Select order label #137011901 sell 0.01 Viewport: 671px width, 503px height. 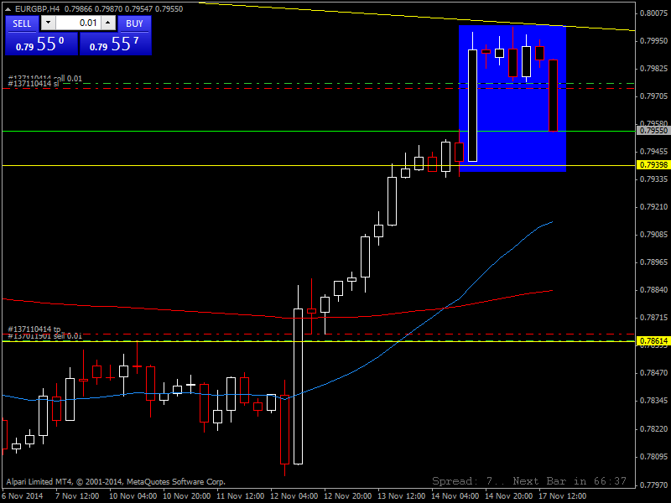coord(45,336)
